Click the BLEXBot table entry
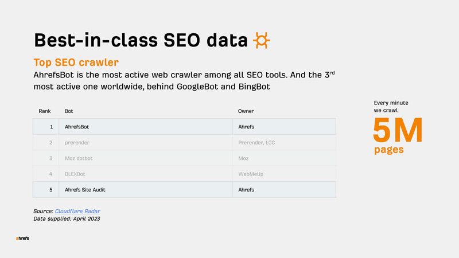Screen dimensions: 459x258 point(75,174)
